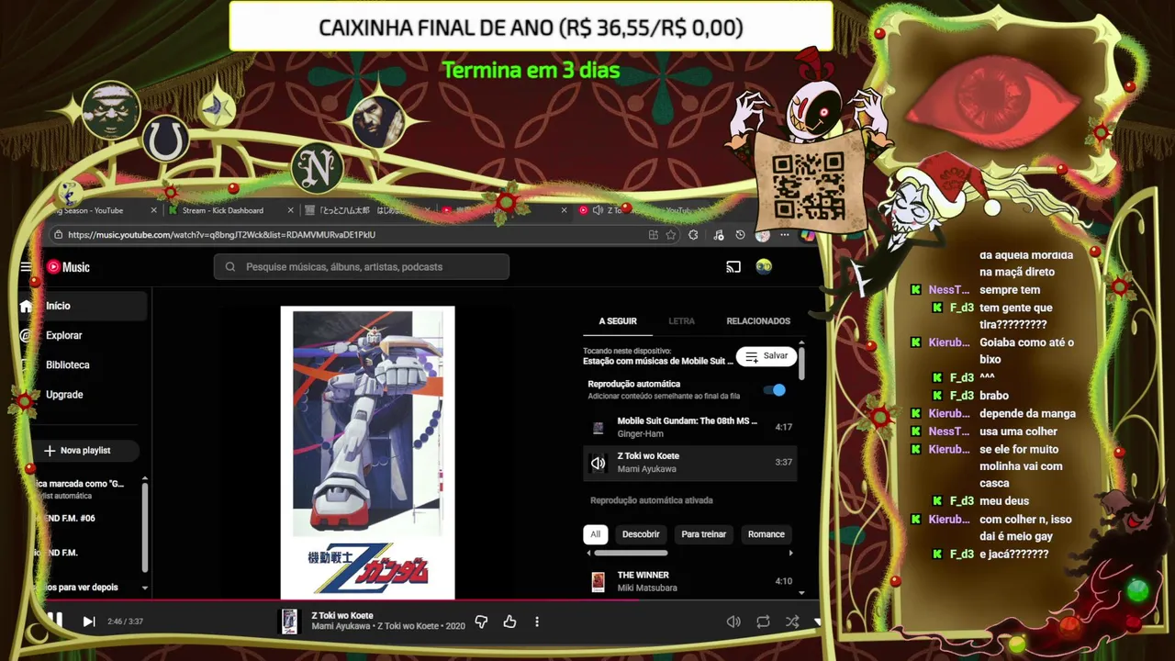Click the site lock icon in address bar
Screen dimensions: 1175x661
[58, 235]
